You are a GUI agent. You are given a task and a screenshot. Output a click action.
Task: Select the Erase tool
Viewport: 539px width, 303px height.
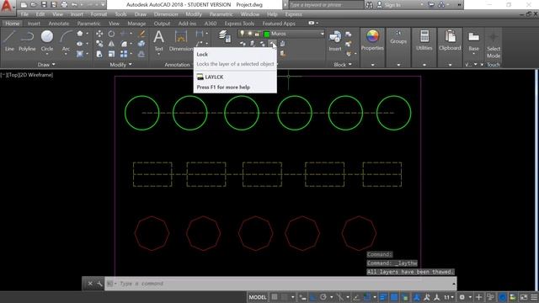pos(141,34)
